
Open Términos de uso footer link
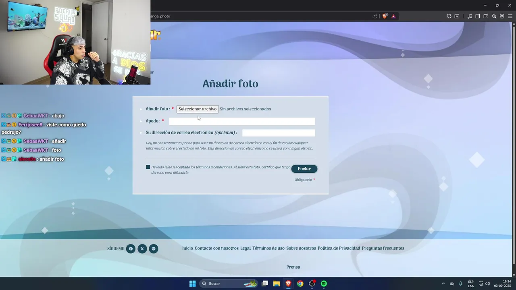coord(268,248)
